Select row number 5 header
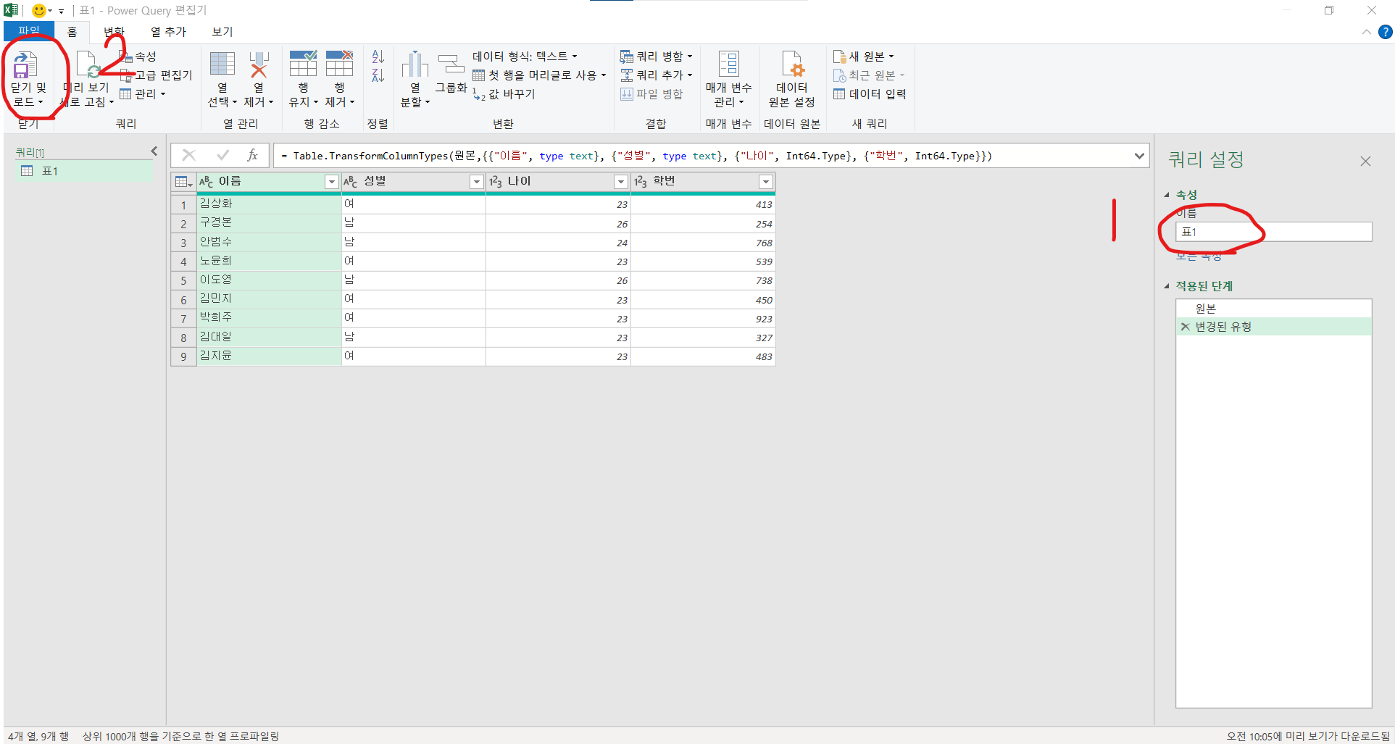Screen dimensions: 1395x744 (183, 280)
